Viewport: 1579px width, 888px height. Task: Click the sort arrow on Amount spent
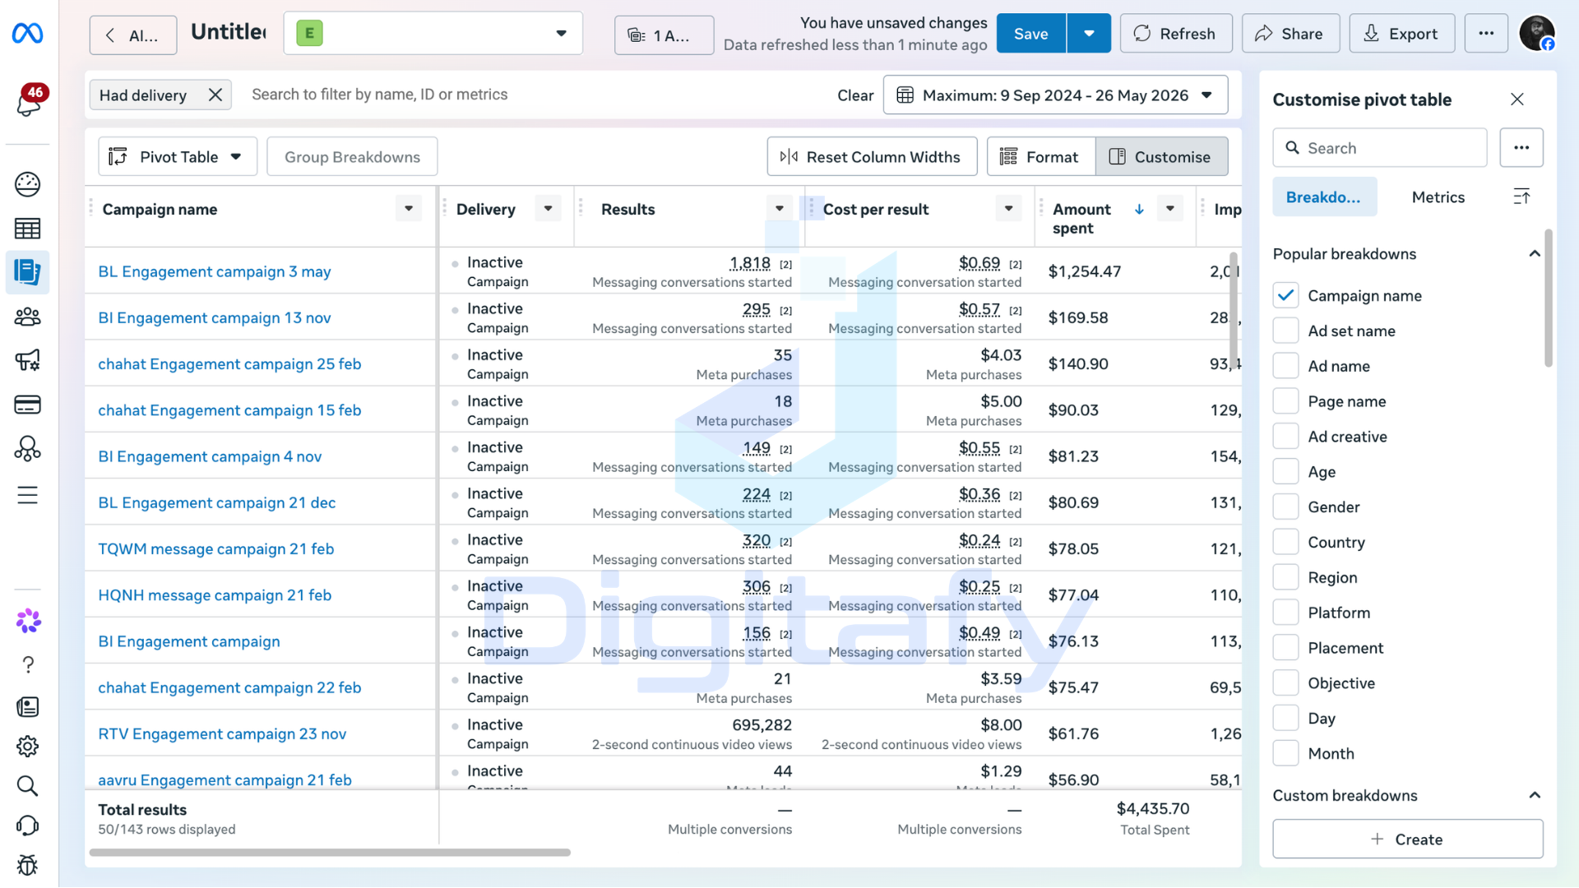(1139, 210)
